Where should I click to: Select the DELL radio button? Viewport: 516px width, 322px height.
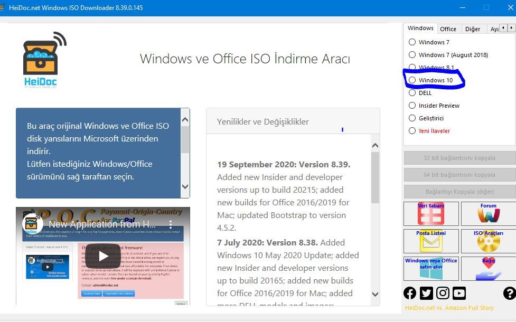click(x=412, y=93)
